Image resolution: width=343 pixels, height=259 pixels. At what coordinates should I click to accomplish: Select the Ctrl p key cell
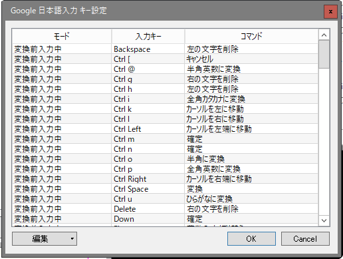148,169
